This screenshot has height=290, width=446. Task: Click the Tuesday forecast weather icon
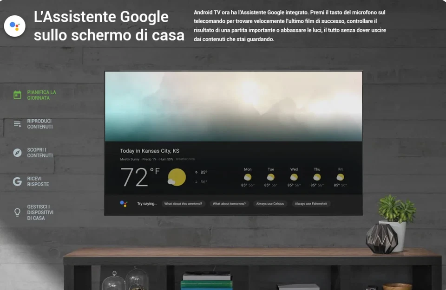pyautogui.click(x=270, y=177)
